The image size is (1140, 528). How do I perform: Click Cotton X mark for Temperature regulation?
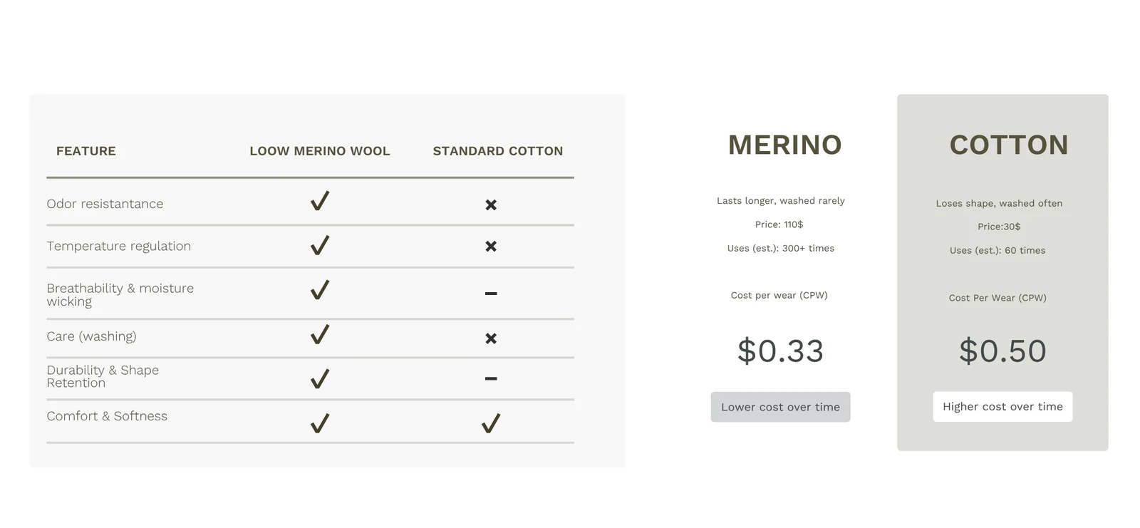click(491, 247)
